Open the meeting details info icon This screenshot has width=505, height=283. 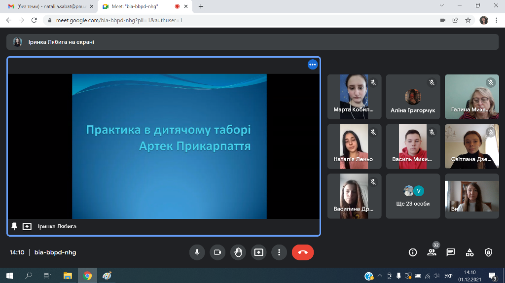pos(413,252)
